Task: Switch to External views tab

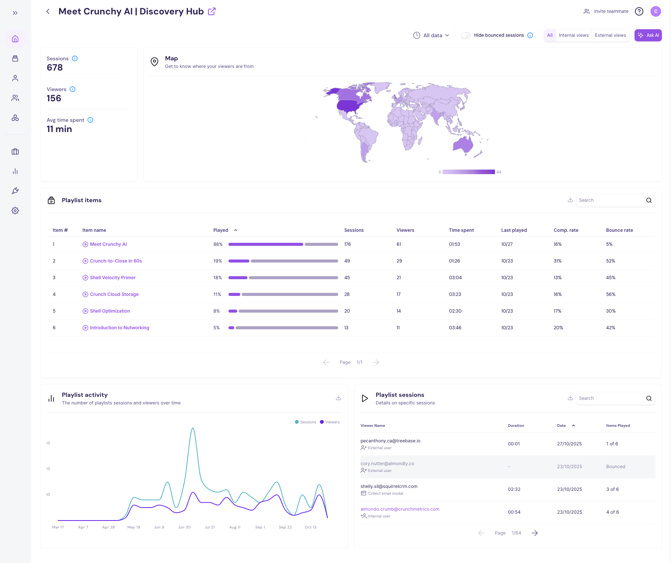Action: tap(610, 35)
